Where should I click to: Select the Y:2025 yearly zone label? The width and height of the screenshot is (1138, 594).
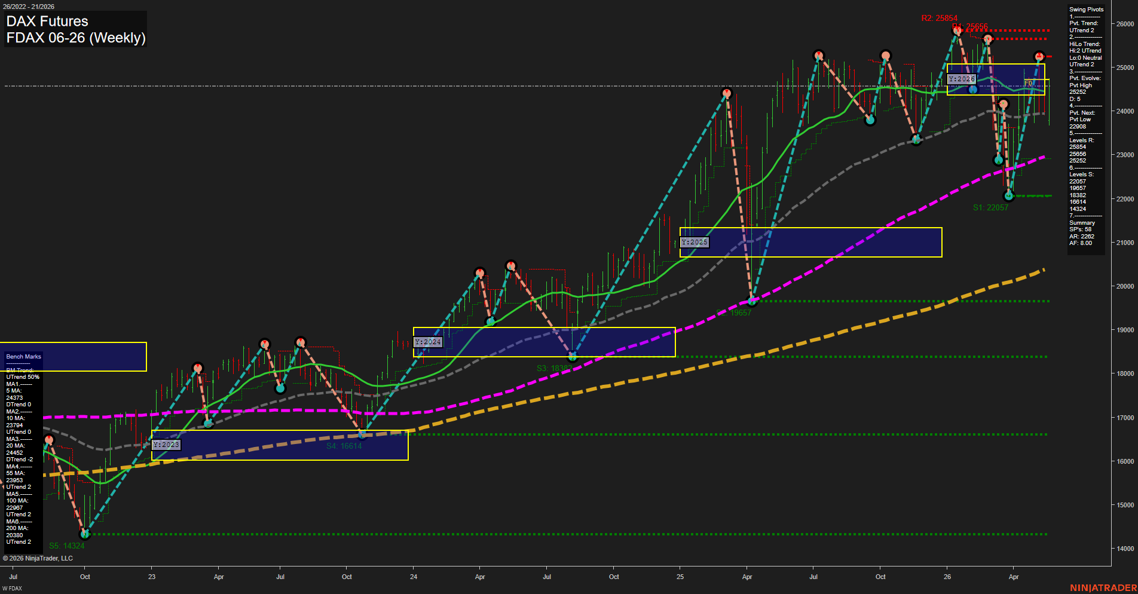point(695,242)
